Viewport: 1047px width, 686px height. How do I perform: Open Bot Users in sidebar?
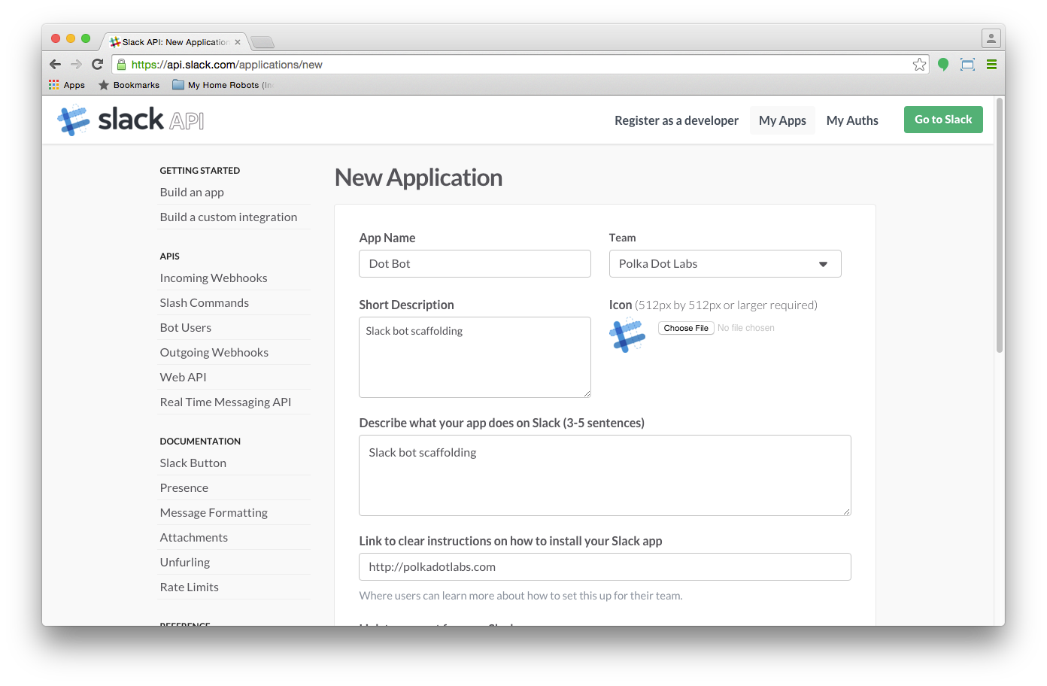(186, 328)
